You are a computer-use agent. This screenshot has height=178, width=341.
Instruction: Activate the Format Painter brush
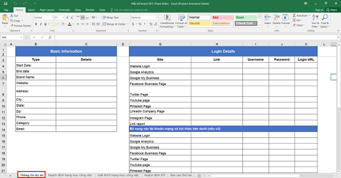point(12,26)
